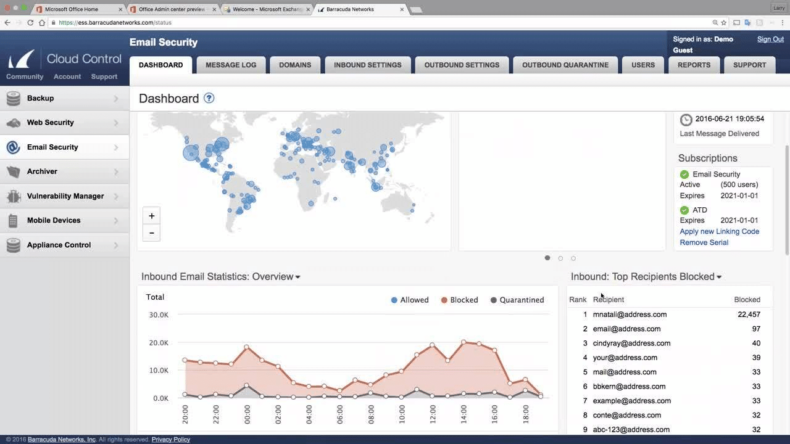The image size is (790, 444).
Task: Open the Inbound Email Statistics: Overview dropdown
Action: [221, 277]
